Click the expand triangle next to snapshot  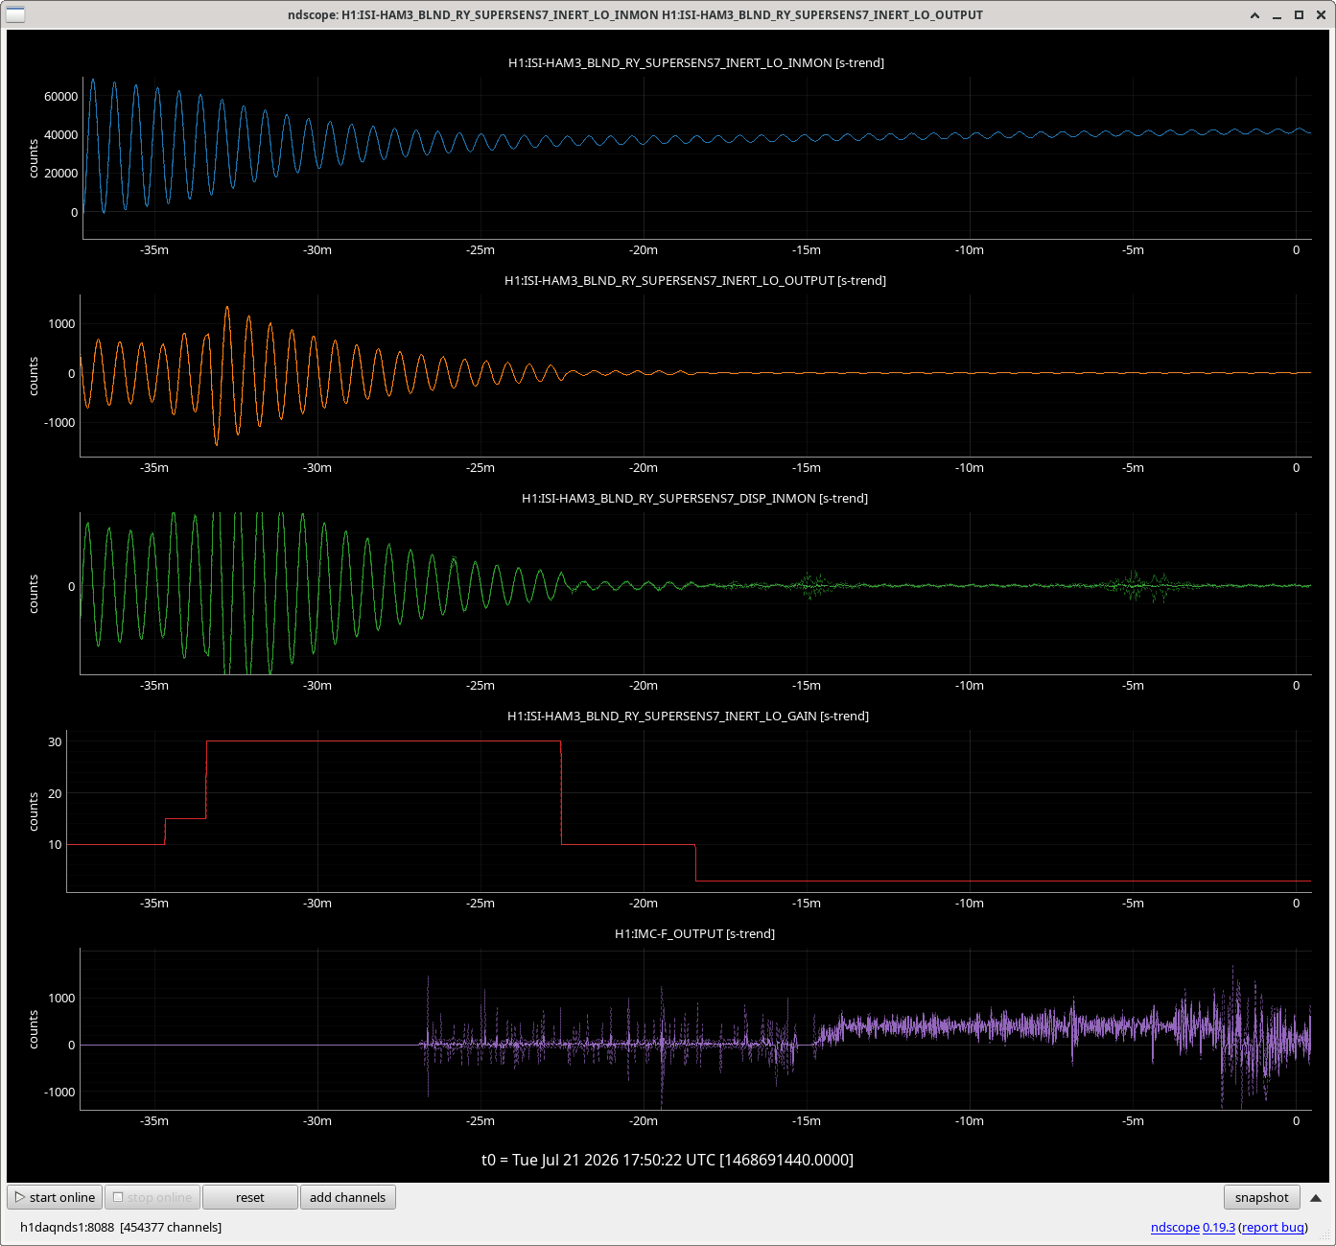[1316, 1197]
